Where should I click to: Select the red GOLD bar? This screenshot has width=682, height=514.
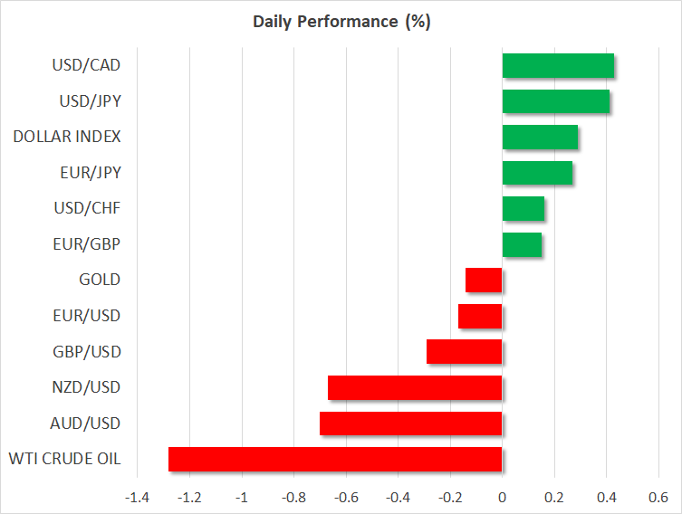point(484,281)
